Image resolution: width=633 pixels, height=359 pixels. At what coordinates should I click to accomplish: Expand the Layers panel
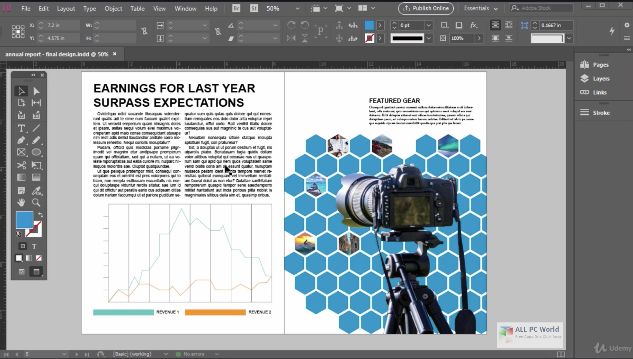(601, 78)
